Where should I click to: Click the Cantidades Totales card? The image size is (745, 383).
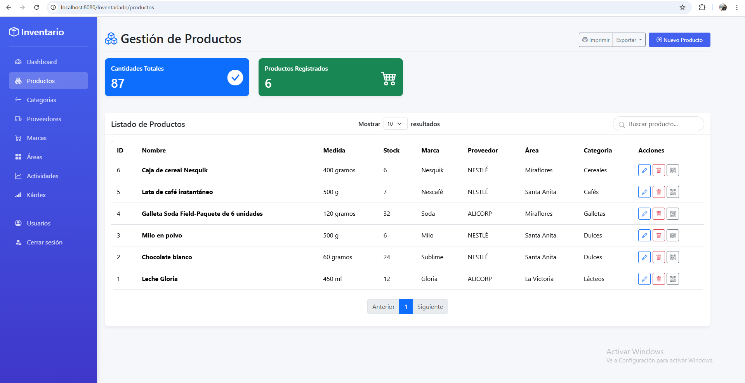(177, 77)
